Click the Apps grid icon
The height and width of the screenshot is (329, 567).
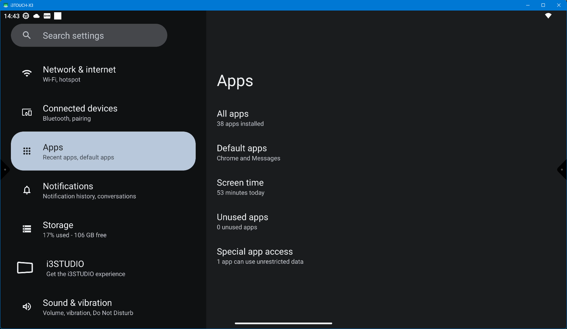[27, 151]
